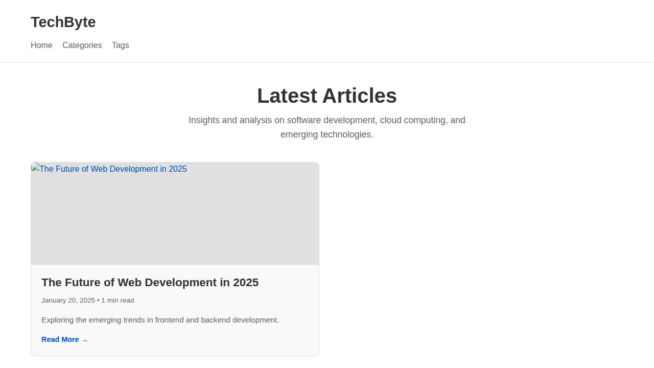Click the bullet separator in article meta
654x368 pixels.
[x=98, y=301]
